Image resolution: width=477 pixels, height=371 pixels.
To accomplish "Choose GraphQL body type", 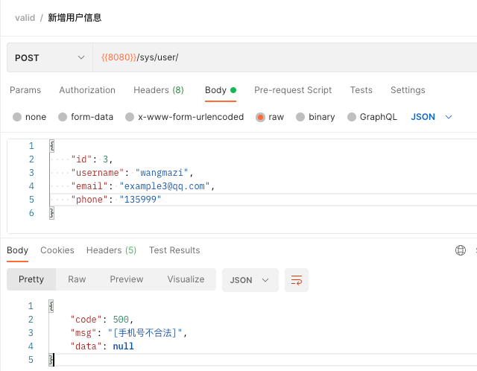I will 372,117.
